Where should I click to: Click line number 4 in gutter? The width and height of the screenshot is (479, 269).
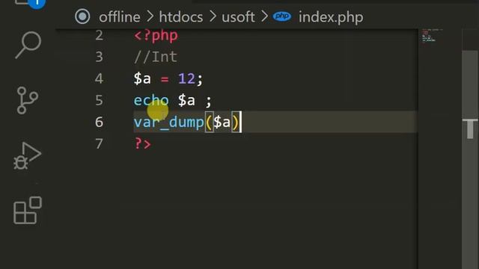[99, 78]
